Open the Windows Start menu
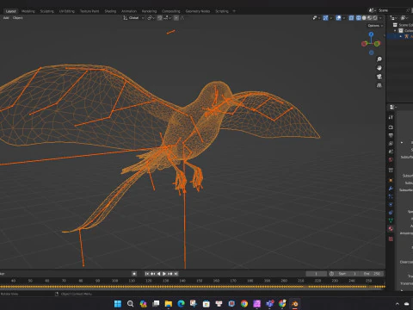Viewport: 413px width, 310px height. coord(118,304)
